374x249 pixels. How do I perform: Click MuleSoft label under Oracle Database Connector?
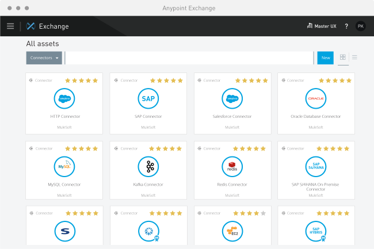(316, 128)
